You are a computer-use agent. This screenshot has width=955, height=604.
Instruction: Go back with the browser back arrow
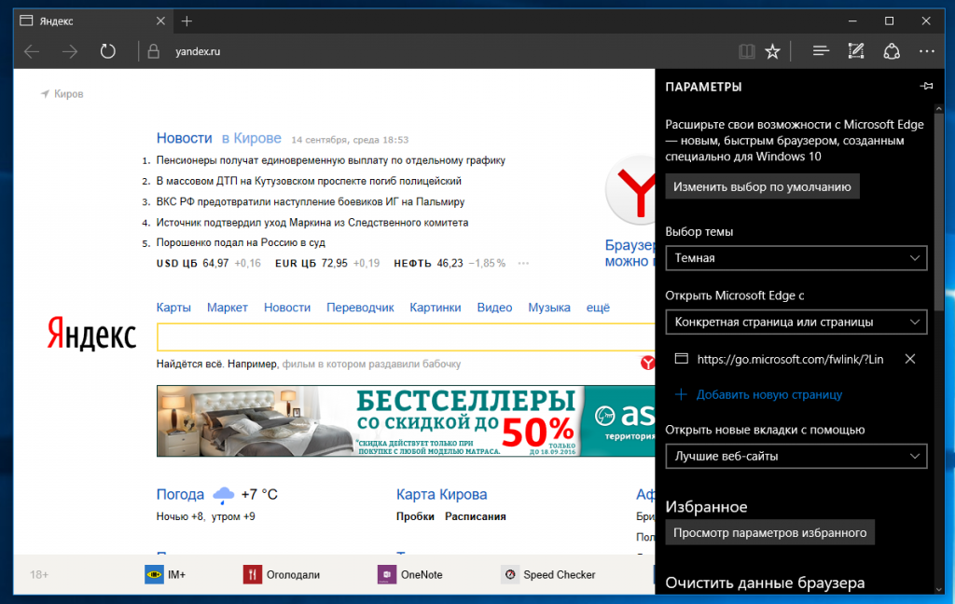tap(32, 52)
